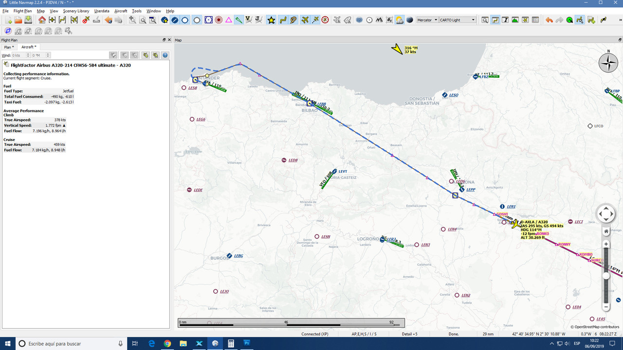This screenshot has height=350, width=623.
Task: Open the Flight Plan menu
Action: click(22, 11)
